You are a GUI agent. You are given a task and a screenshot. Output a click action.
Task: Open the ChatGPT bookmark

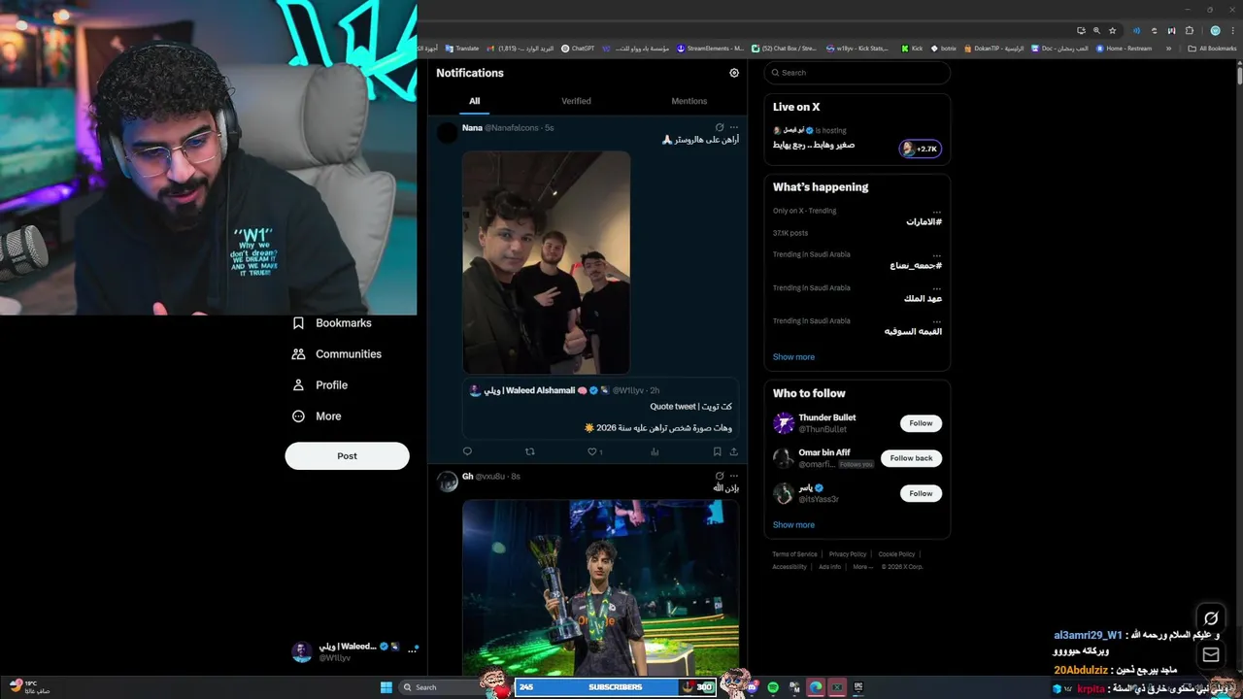pos(578,49)
